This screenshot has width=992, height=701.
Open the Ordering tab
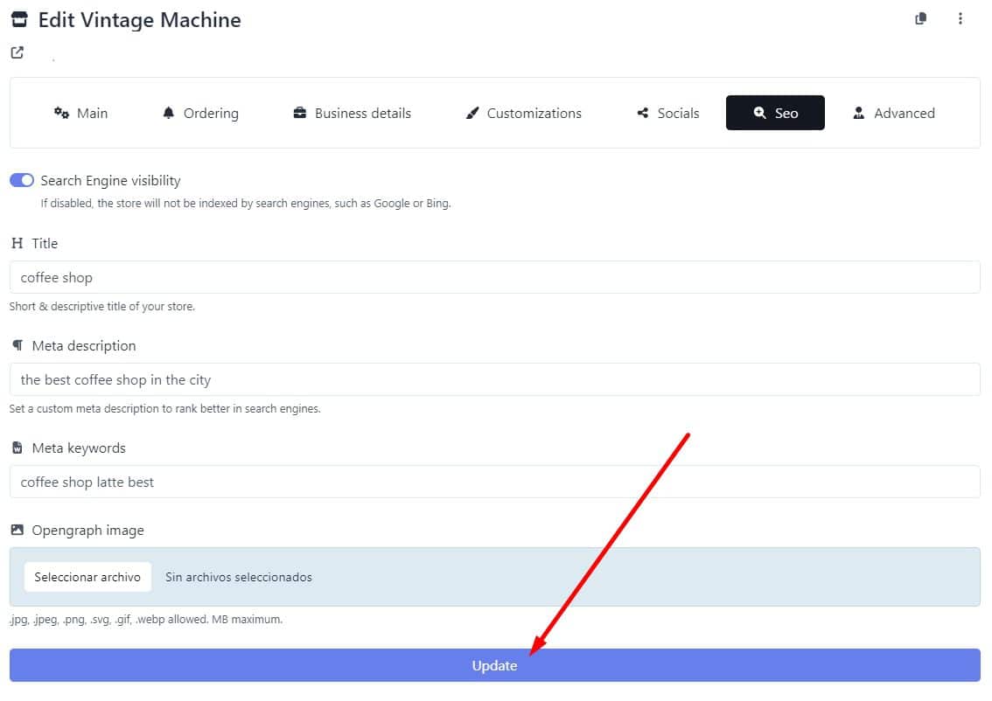200,113
